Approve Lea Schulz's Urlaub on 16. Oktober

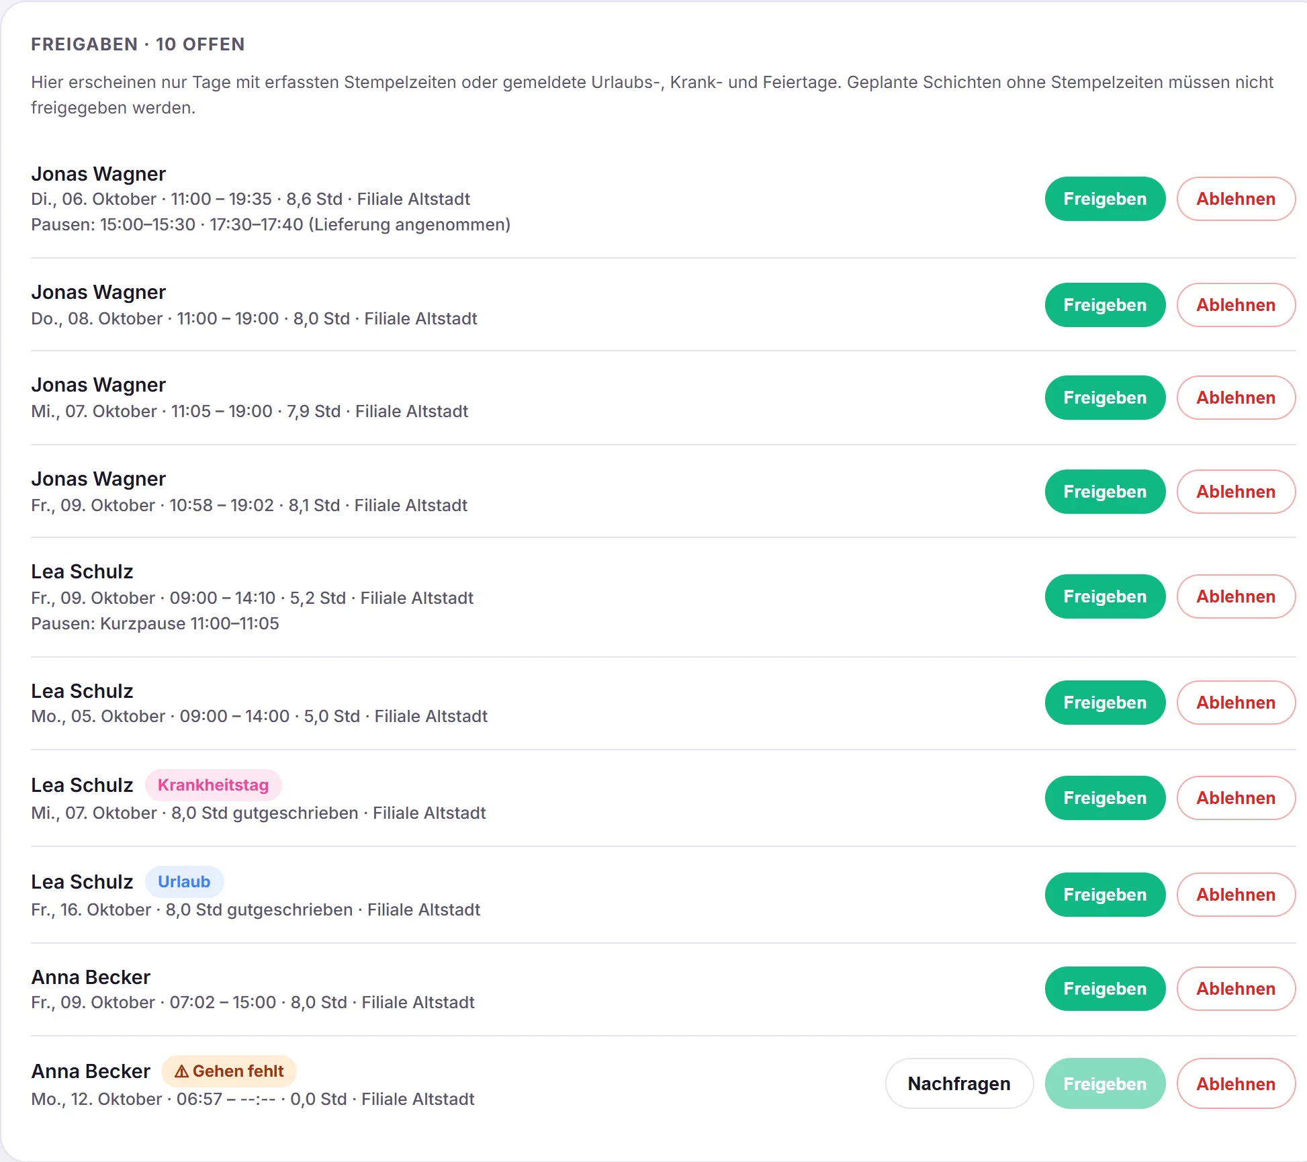click(x=1105, y=895)
